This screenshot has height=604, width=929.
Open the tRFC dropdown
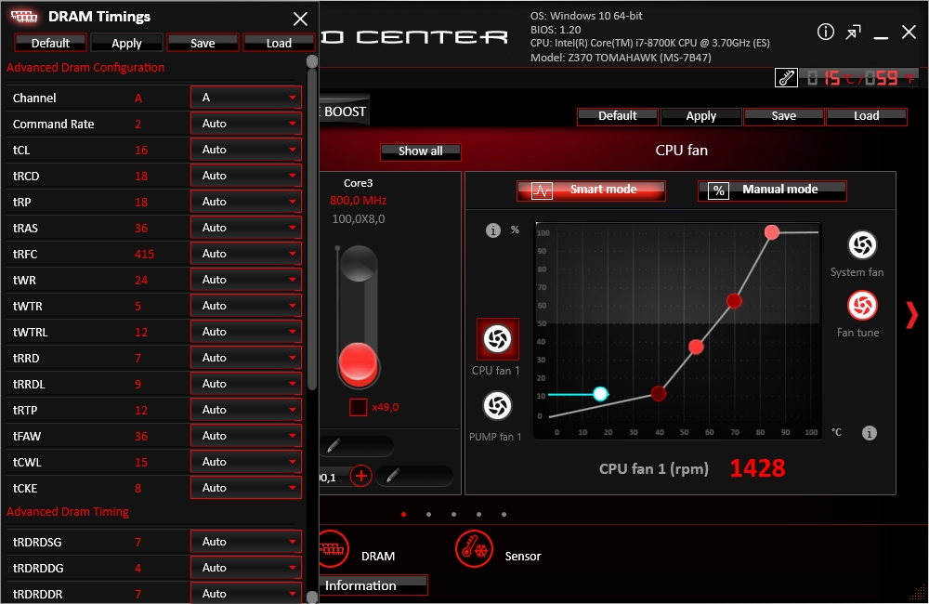click(x=246, y=254)
